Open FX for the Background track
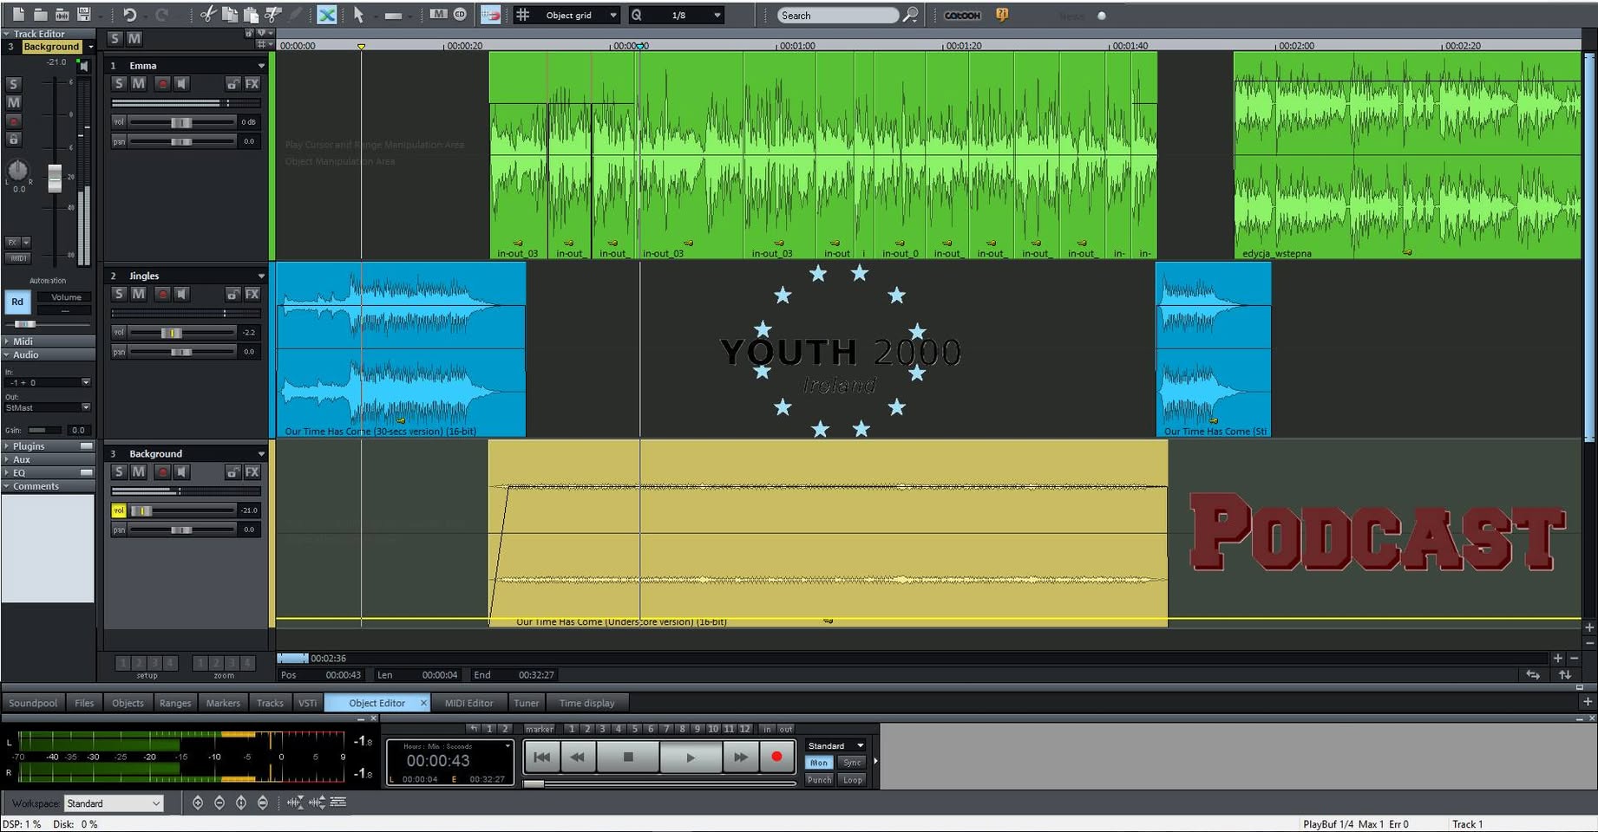1598x832 pixels. [x=252, y=471]
